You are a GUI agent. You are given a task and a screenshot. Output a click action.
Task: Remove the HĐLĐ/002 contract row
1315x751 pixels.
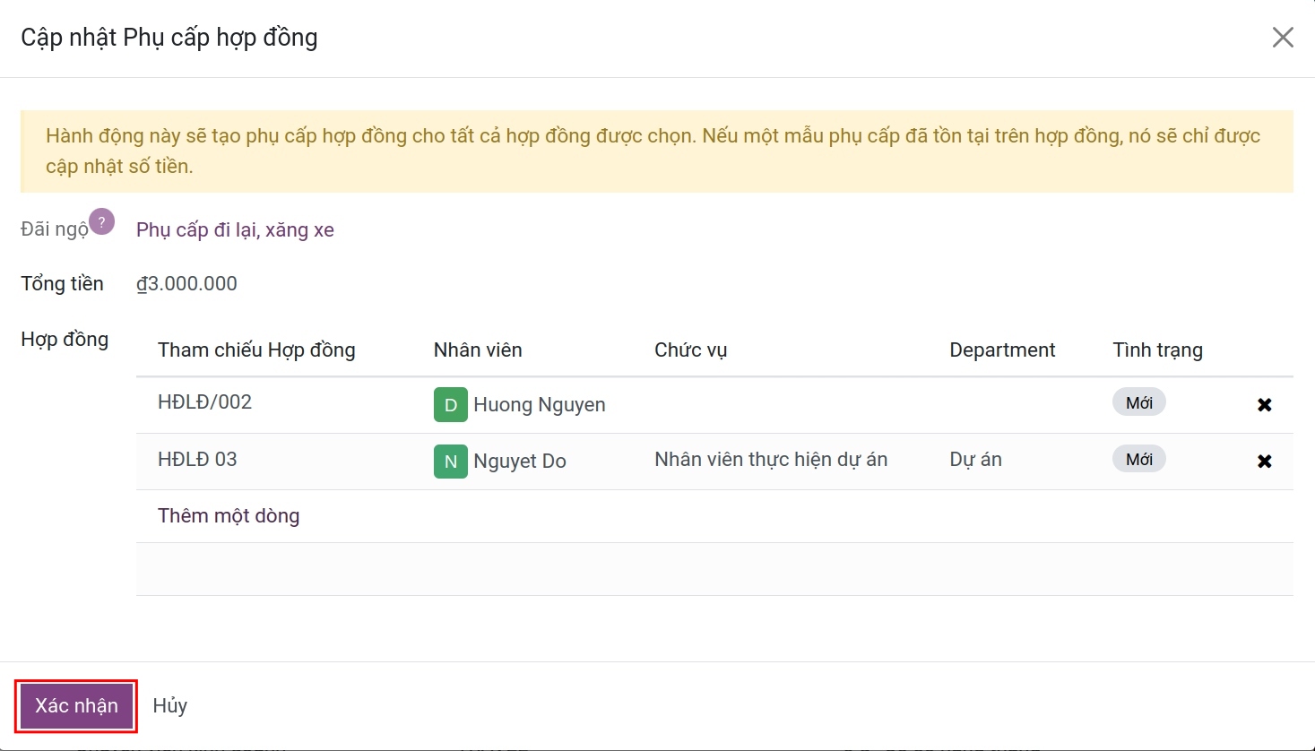(x=1264, y=405)
